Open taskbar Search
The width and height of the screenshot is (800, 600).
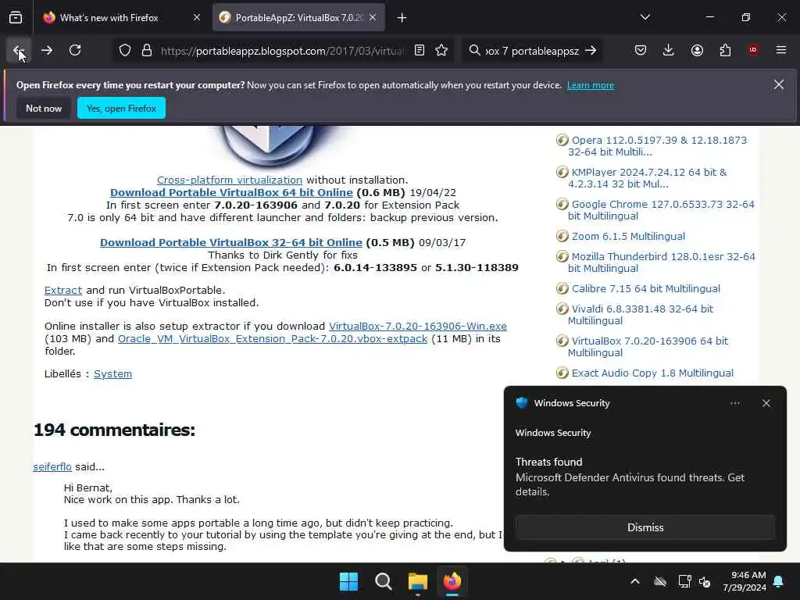click(383, 581)
